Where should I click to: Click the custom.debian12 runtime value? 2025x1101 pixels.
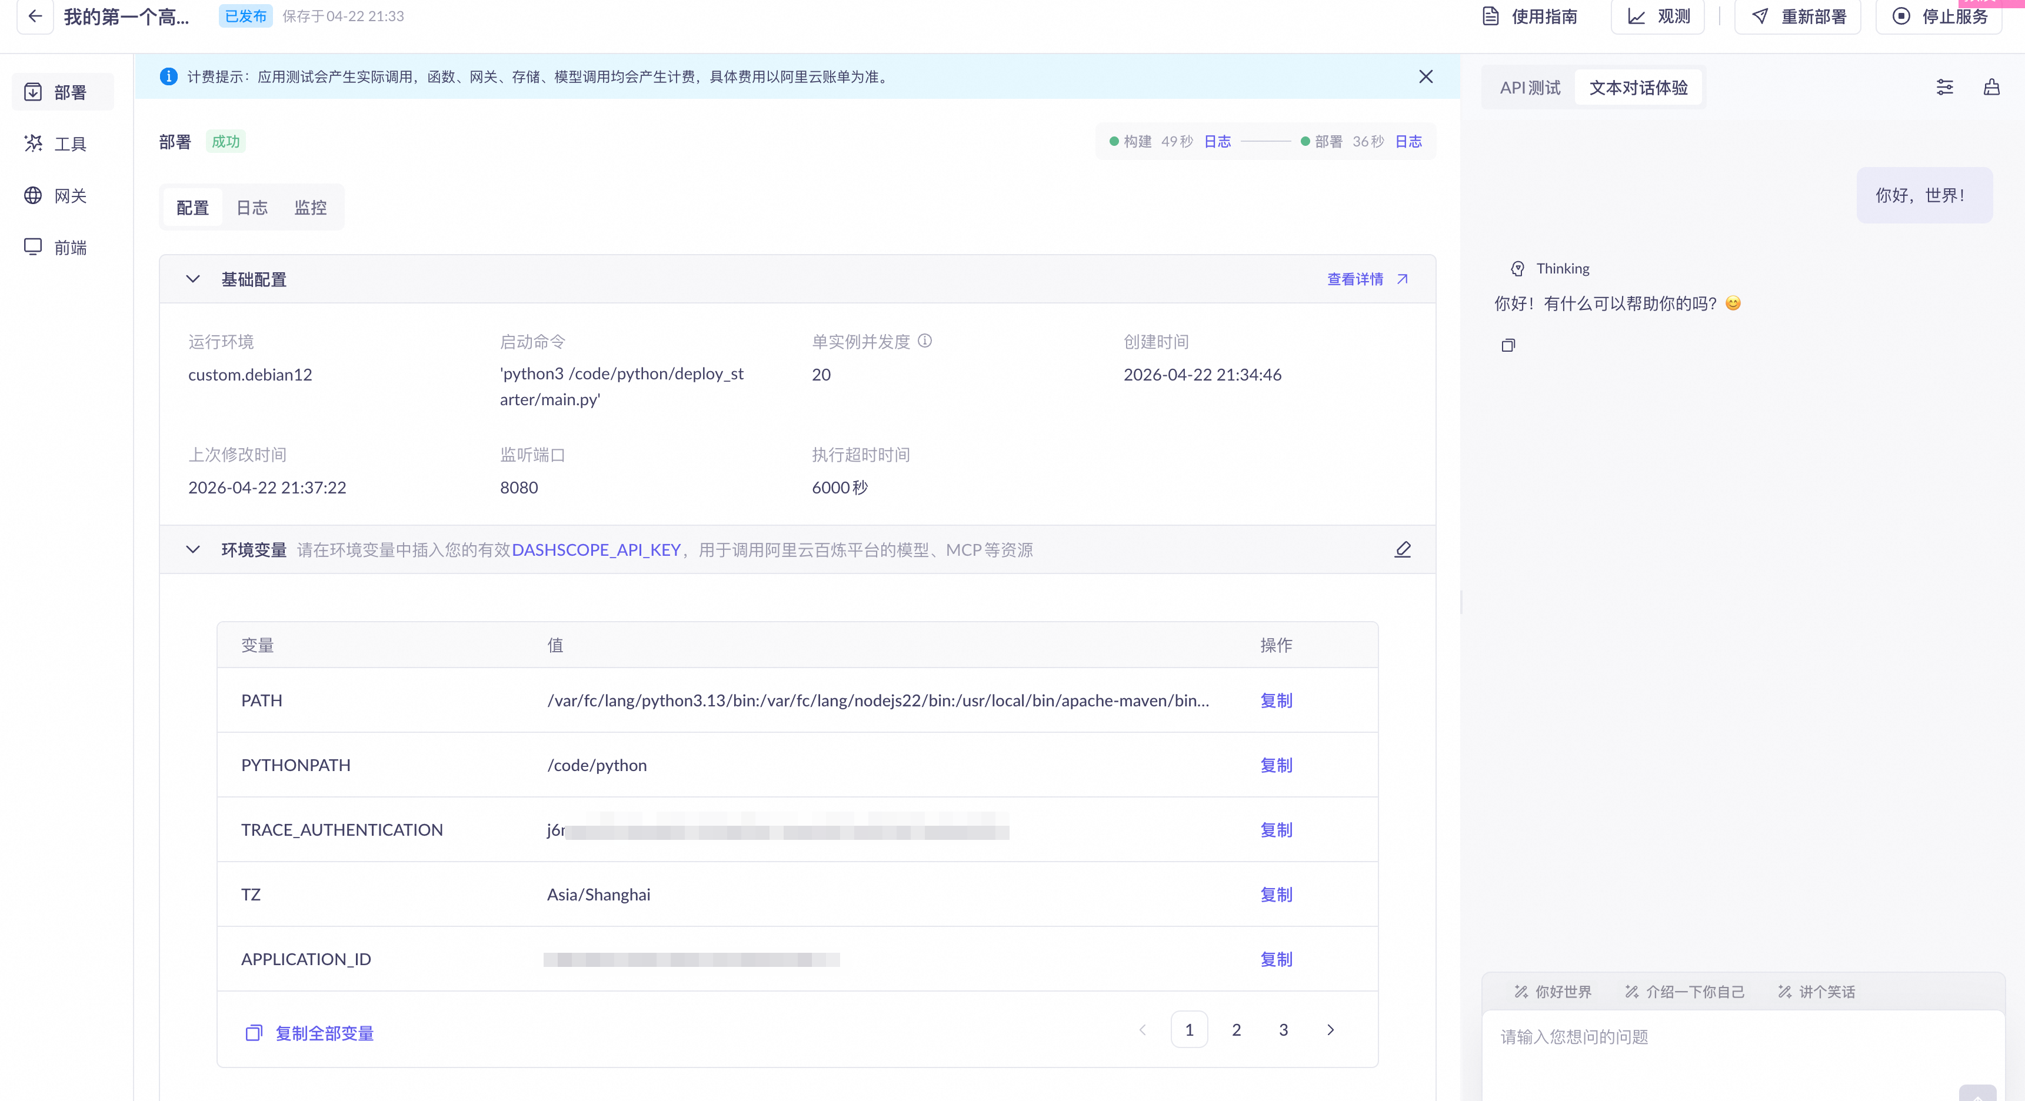click(x=250, y=374)
